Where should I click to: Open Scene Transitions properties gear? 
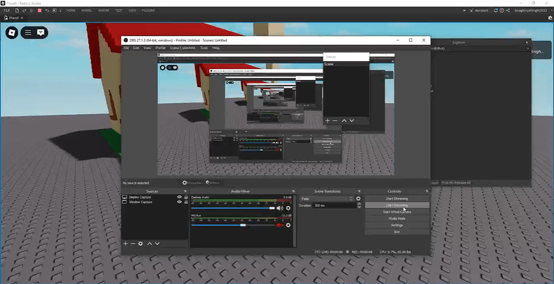358,199
